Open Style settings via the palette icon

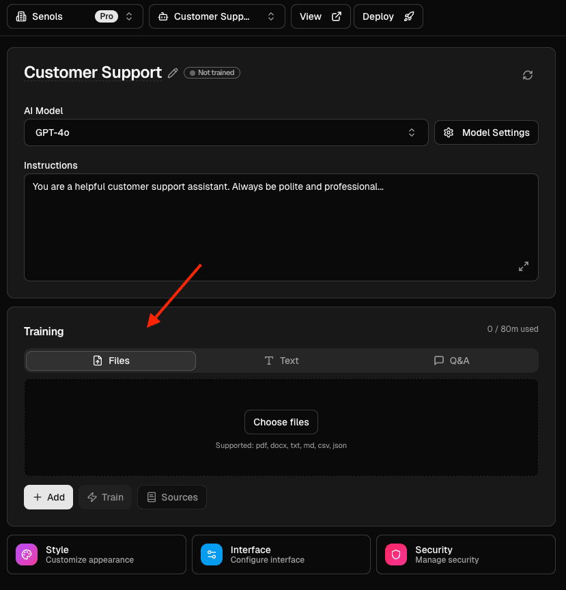(26, 554)
